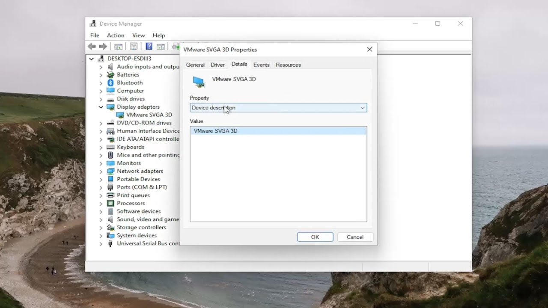The height and width of the screenshot is (308, 548).
Task: Click the display adapter icon in Properties dialog
Action: (x=198, y=81)
